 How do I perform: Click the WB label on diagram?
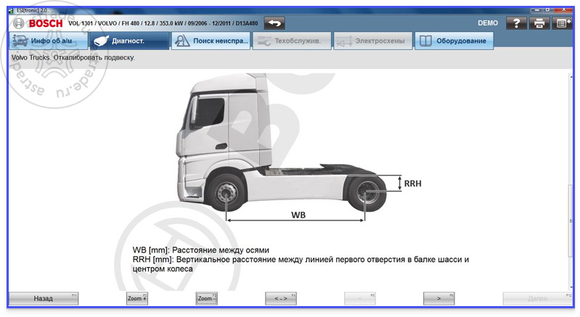tap(298, 215)
